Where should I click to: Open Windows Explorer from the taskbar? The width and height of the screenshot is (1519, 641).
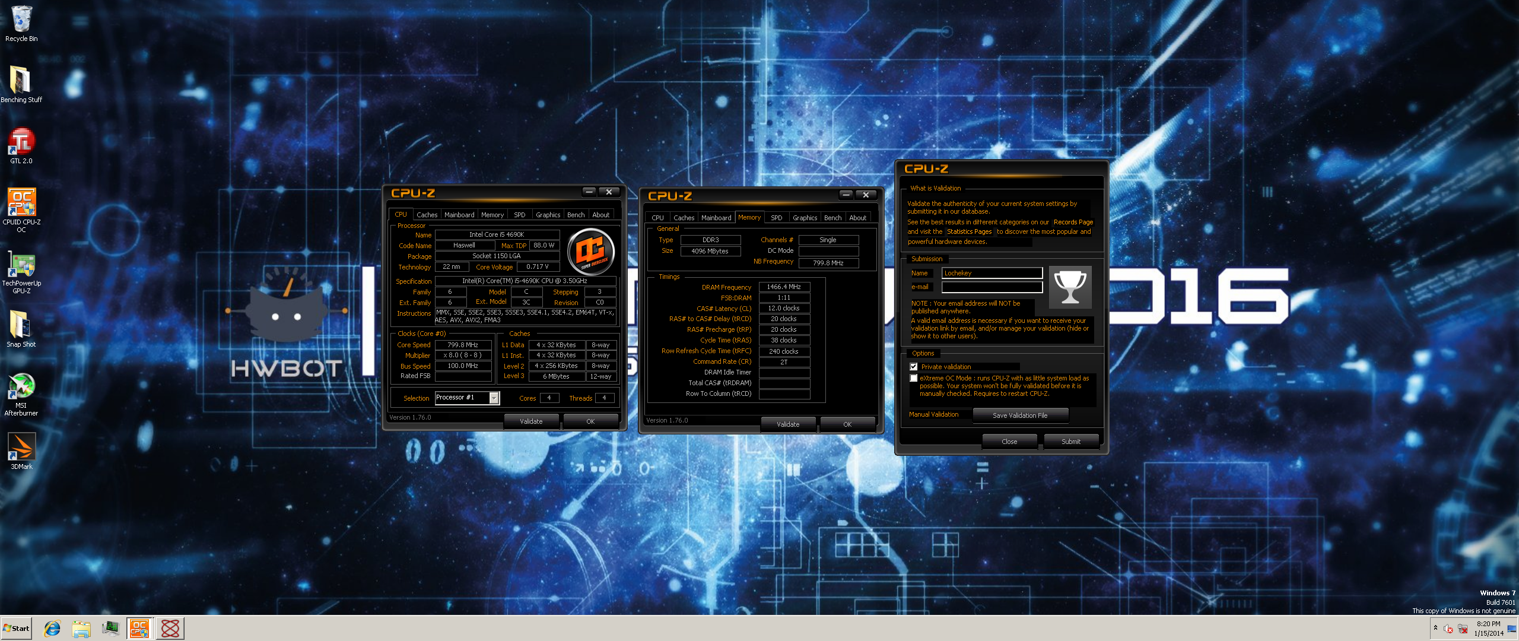click(x=81, y=629)
